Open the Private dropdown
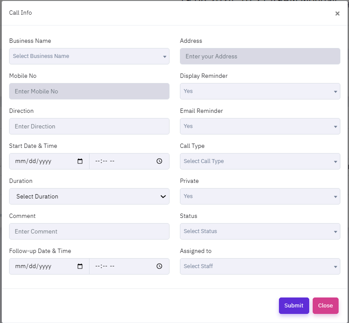 260,196
